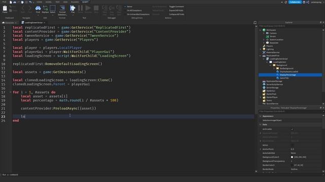Start the Play test icon

pos(73,9)
